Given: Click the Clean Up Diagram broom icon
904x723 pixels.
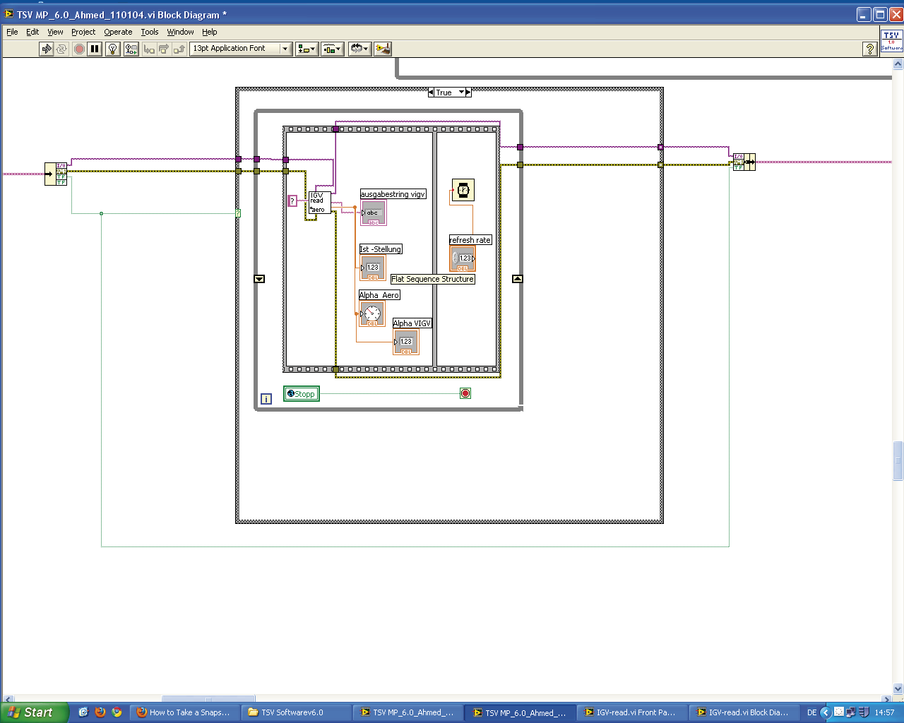Looking at the screenshot, I should click(x=383, y=49).
